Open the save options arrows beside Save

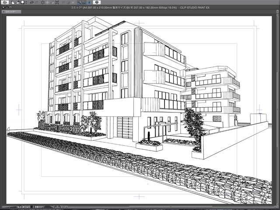pos(26,2)
